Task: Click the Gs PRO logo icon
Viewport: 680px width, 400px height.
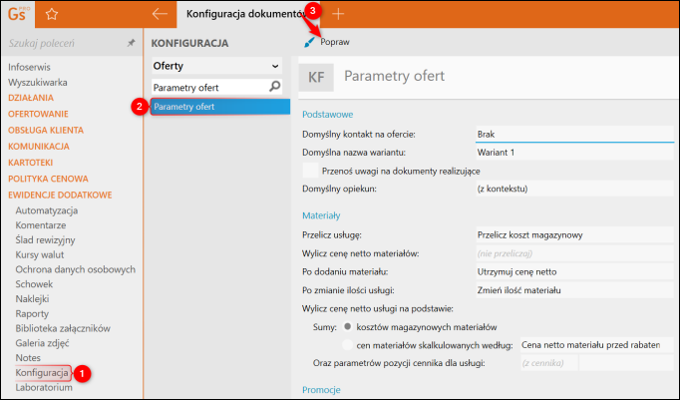Action: click(x=17, y=14)
